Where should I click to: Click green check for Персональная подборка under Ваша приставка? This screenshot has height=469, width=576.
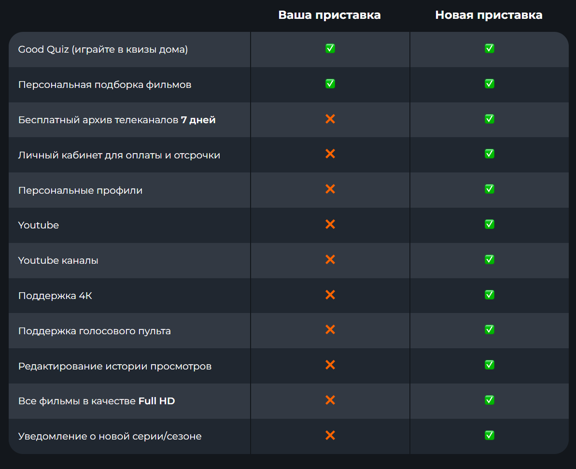(x=330, y=84)
